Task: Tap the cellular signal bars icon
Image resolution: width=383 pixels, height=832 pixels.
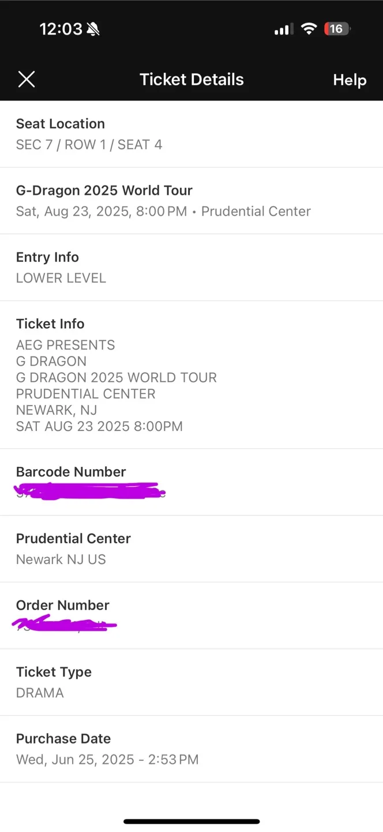Action: pos(284,29)
